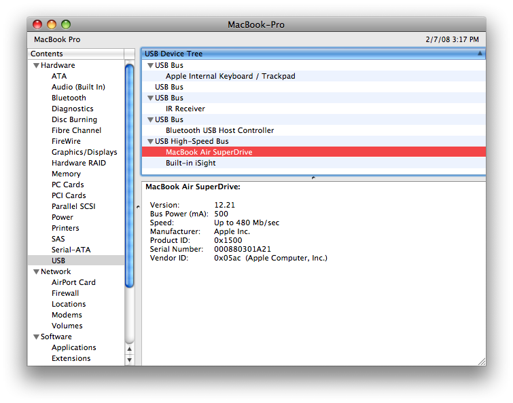Collapse the Hardware category triangle
The width and height of the screenshot is (513, 403).
pyautogui.click(x=36, y=65)
